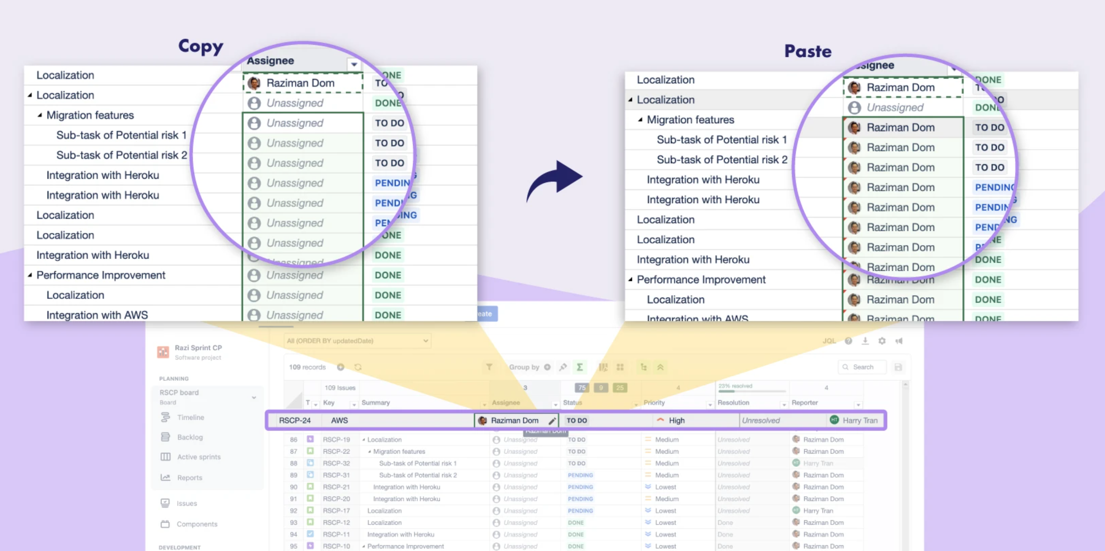The height and width of the screenshot is (551, 1105).
Task: Open the settings gear icon near JQL
Action: tap(882, 341)
